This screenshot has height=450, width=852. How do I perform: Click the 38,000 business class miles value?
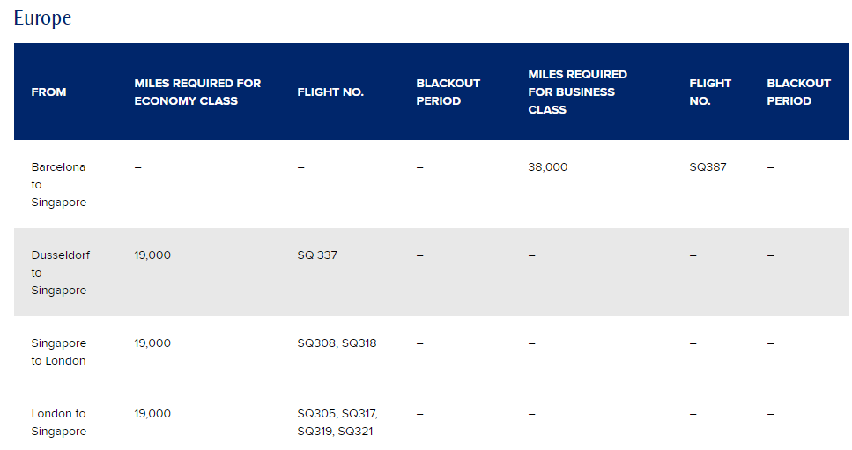pyautogui.click(x=548, y=166)
